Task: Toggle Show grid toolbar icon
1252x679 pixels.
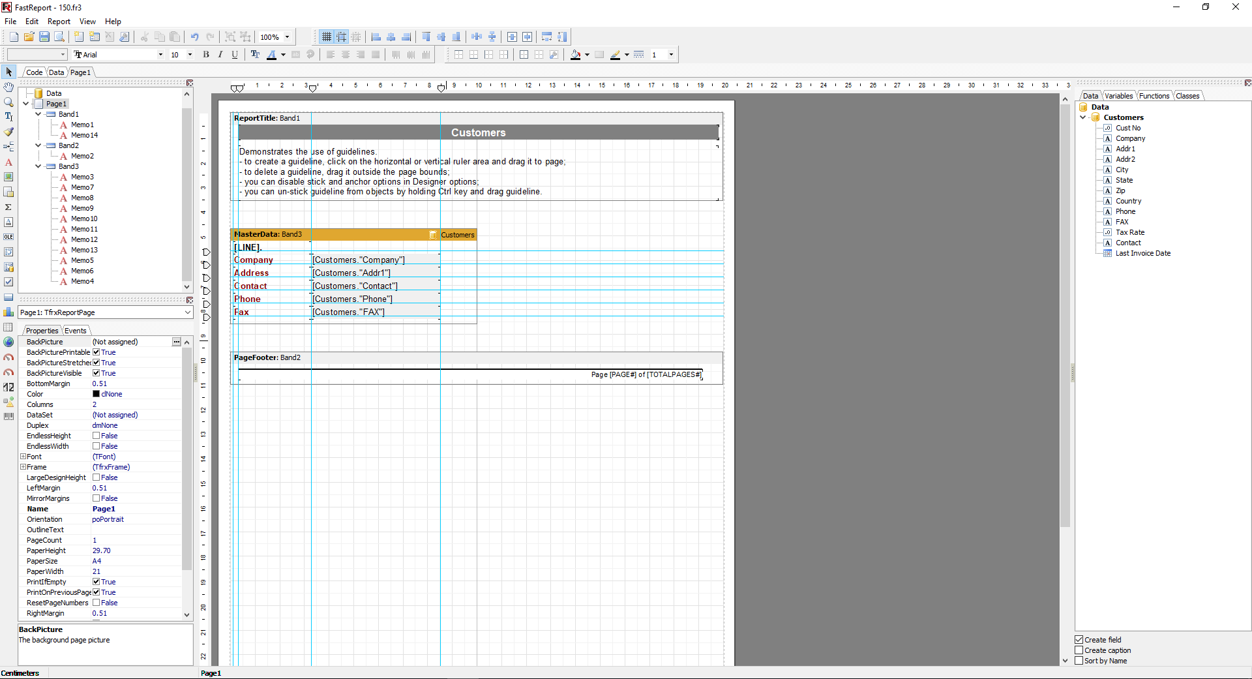Action: [x=327, y=37]
